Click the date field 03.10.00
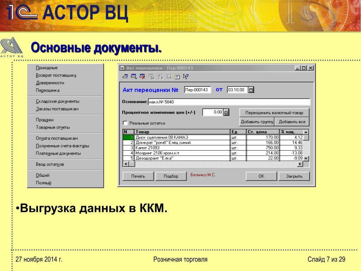This screenshot has height=271, width=361. coord(238,90)
